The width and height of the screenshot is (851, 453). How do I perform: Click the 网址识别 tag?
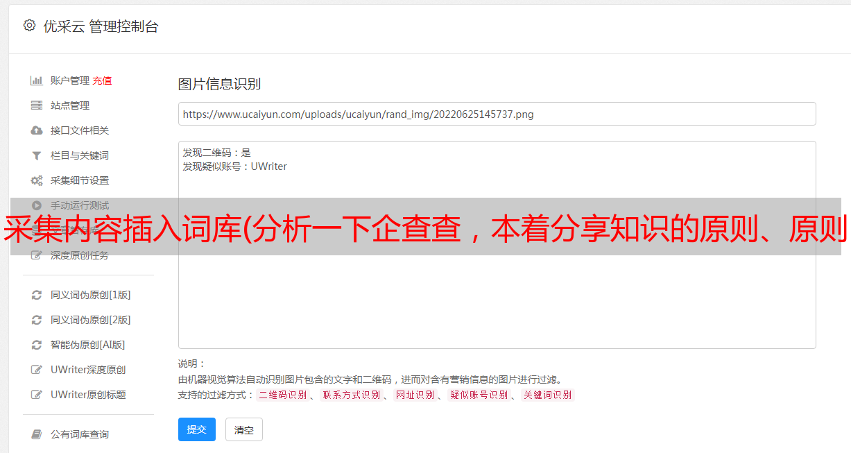[415, 395]
